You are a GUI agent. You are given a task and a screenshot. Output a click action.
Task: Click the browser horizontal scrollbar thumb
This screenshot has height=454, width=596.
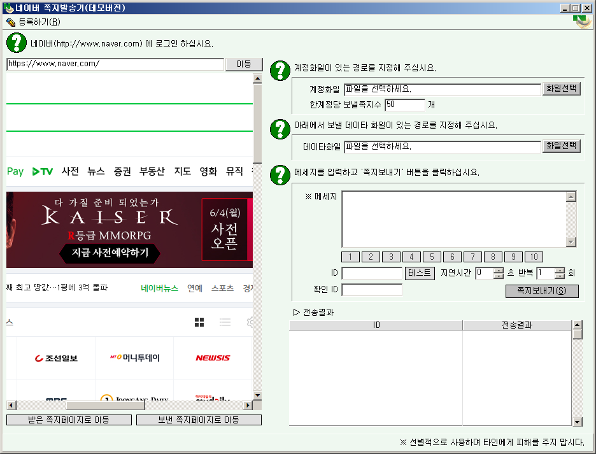click(97, 405)
